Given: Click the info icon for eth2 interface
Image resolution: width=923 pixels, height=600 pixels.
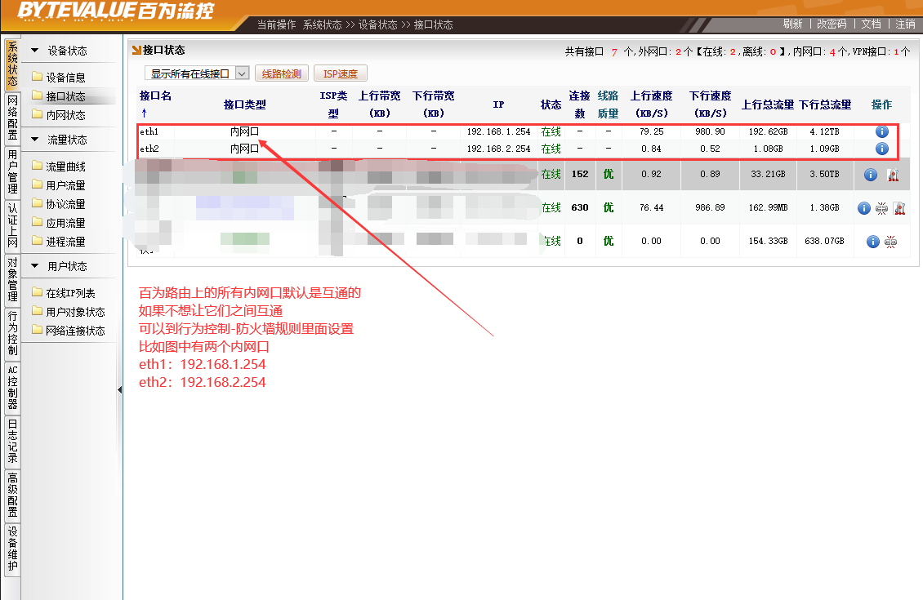Looking at the screenshot, I should click(881, 149).
